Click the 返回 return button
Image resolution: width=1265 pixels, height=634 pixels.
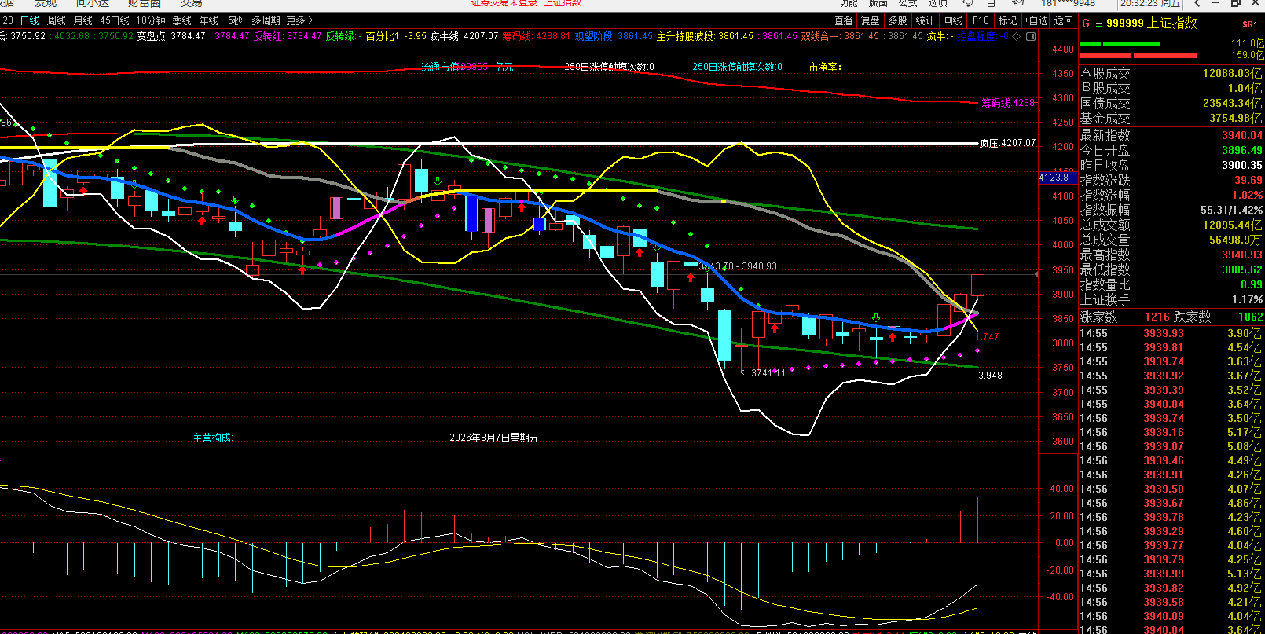[x=1064, y=20]
